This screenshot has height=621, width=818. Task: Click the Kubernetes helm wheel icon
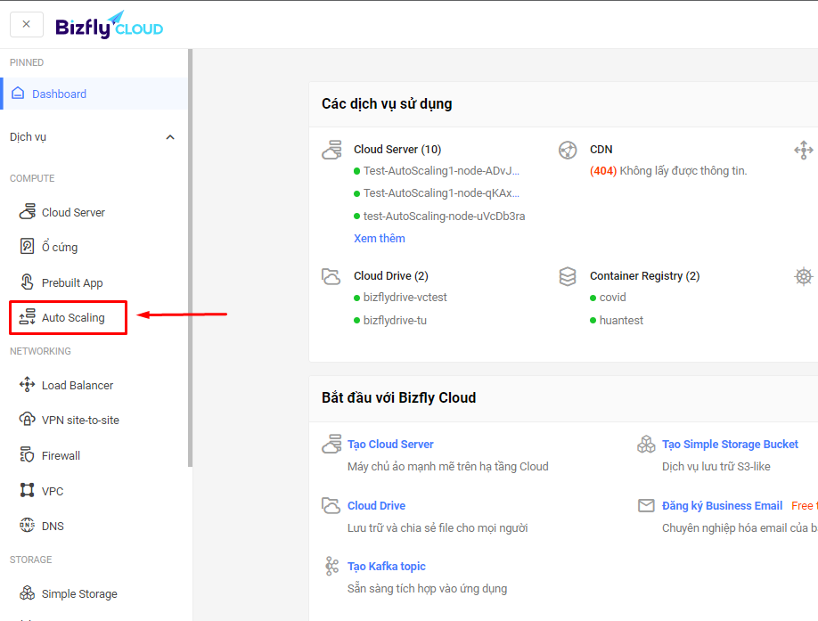(x=804, y=276)
